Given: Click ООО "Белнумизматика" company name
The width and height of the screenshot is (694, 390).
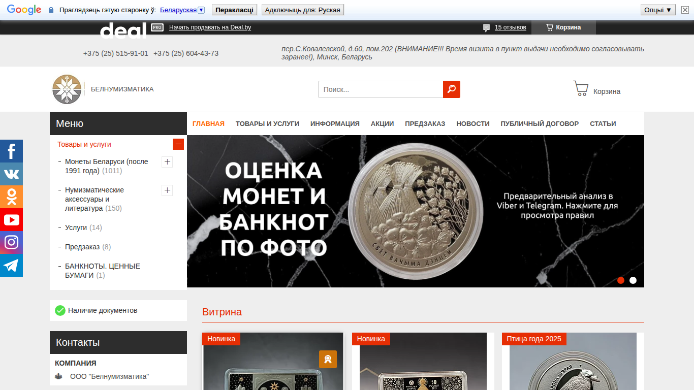Looking at the screenshot, I should coord(110,376).
